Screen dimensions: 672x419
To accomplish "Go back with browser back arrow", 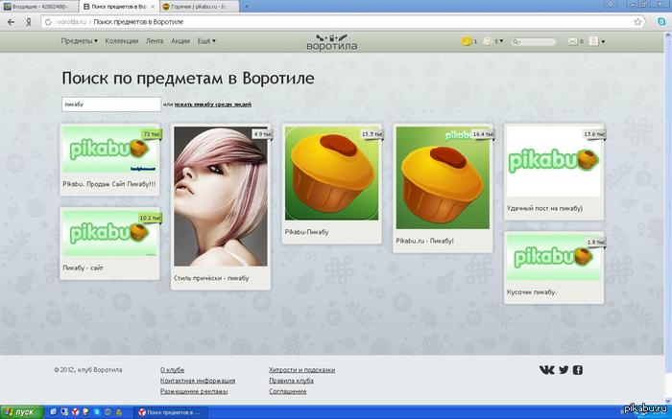I will click(x=11, y=20).
